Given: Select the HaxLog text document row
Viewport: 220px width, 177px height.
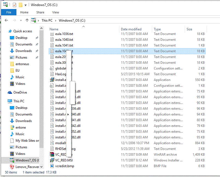Looking at the screenshot, I should pos(127,74).
